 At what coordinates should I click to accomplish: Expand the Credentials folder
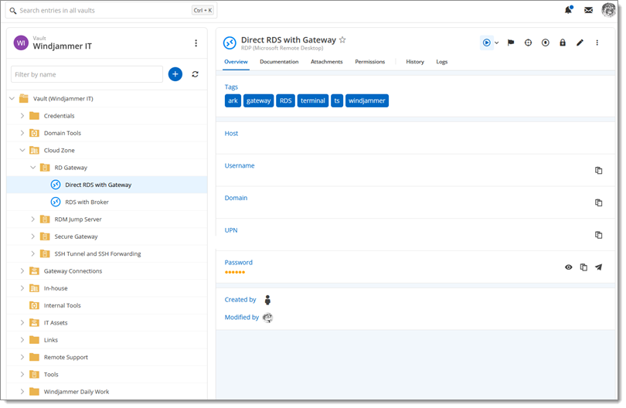(22, 116)
